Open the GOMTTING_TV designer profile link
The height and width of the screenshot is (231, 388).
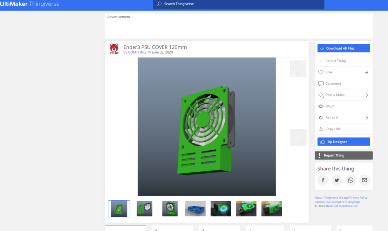coord(139,52)
